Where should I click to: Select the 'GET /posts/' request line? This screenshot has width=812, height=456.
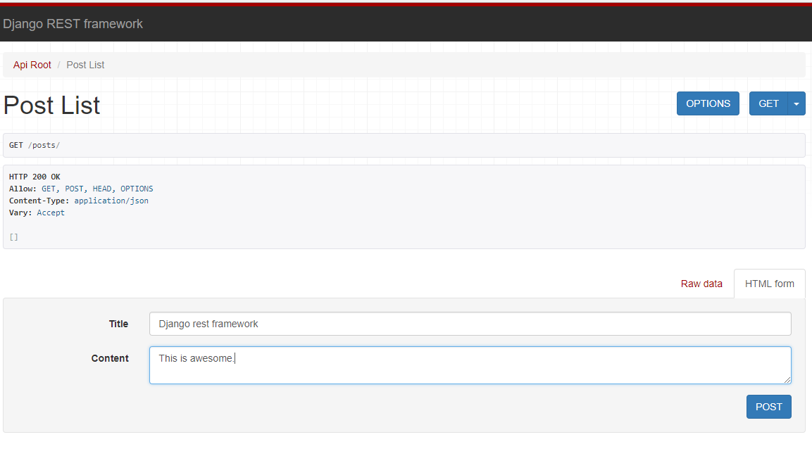click(35, 146)
